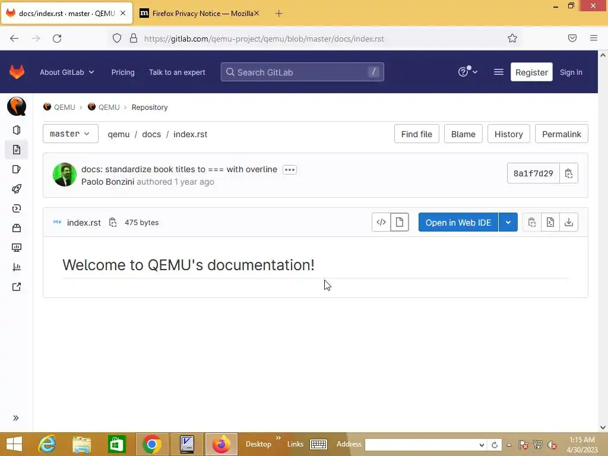Click the Register button

(x=531, y=72)
